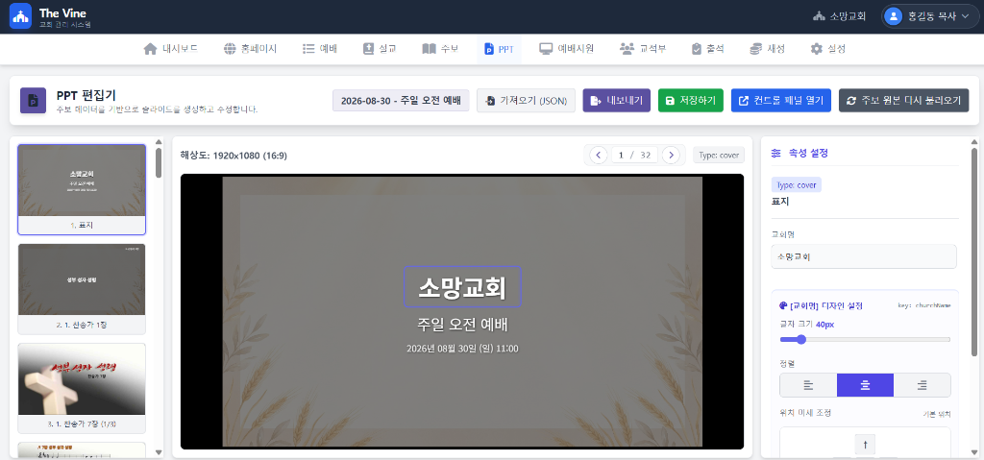This screenshot has height=460, width=984.
Task: Go to the previous slide chevron
Action: tap(598, 155)
